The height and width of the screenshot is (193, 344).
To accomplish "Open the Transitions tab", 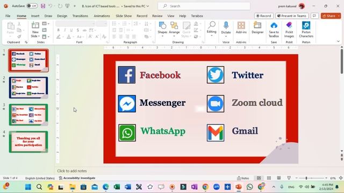I will (x=80, y=16).
